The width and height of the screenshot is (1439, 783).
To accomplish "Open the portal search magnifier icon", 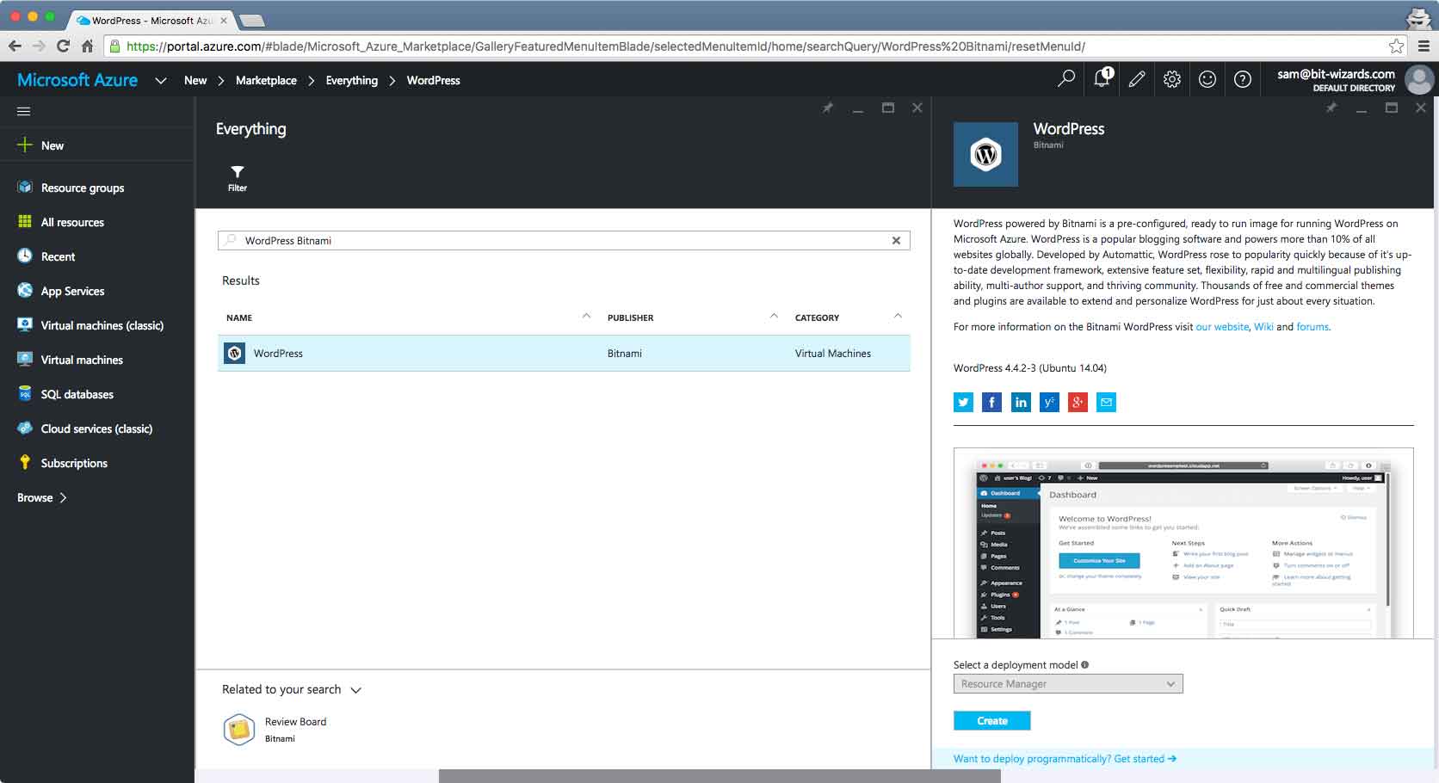I will (1065, 79).
